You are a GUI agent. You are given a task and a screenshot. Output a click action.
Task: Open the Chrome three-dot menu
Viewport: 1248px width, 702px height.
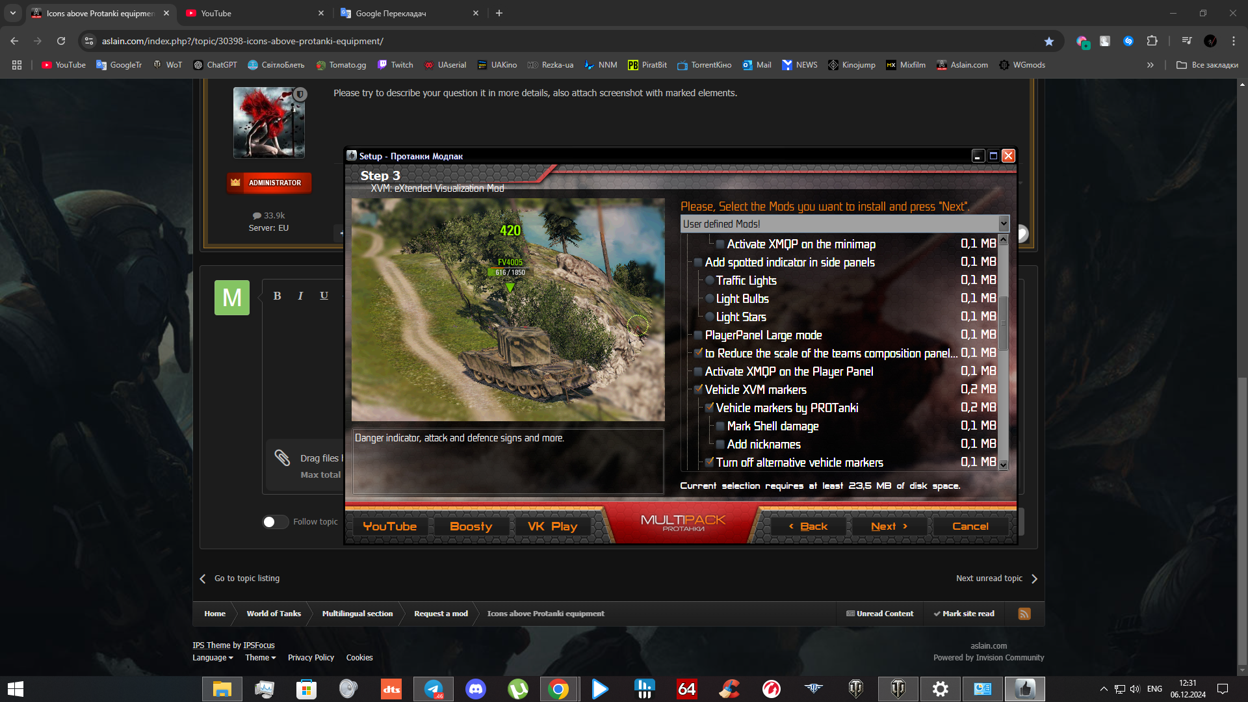coord(1233,41)
